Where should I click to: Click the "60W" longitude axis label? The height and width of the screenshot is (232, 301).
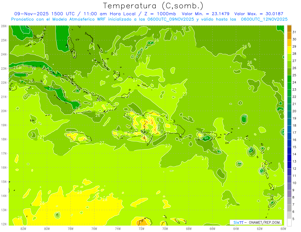click(283, 228)
